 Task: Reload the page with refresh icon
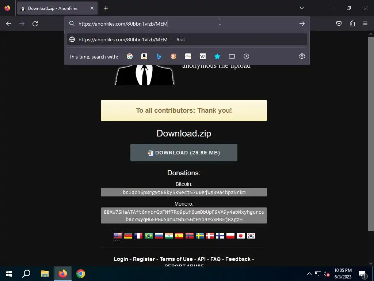[35, 24]
